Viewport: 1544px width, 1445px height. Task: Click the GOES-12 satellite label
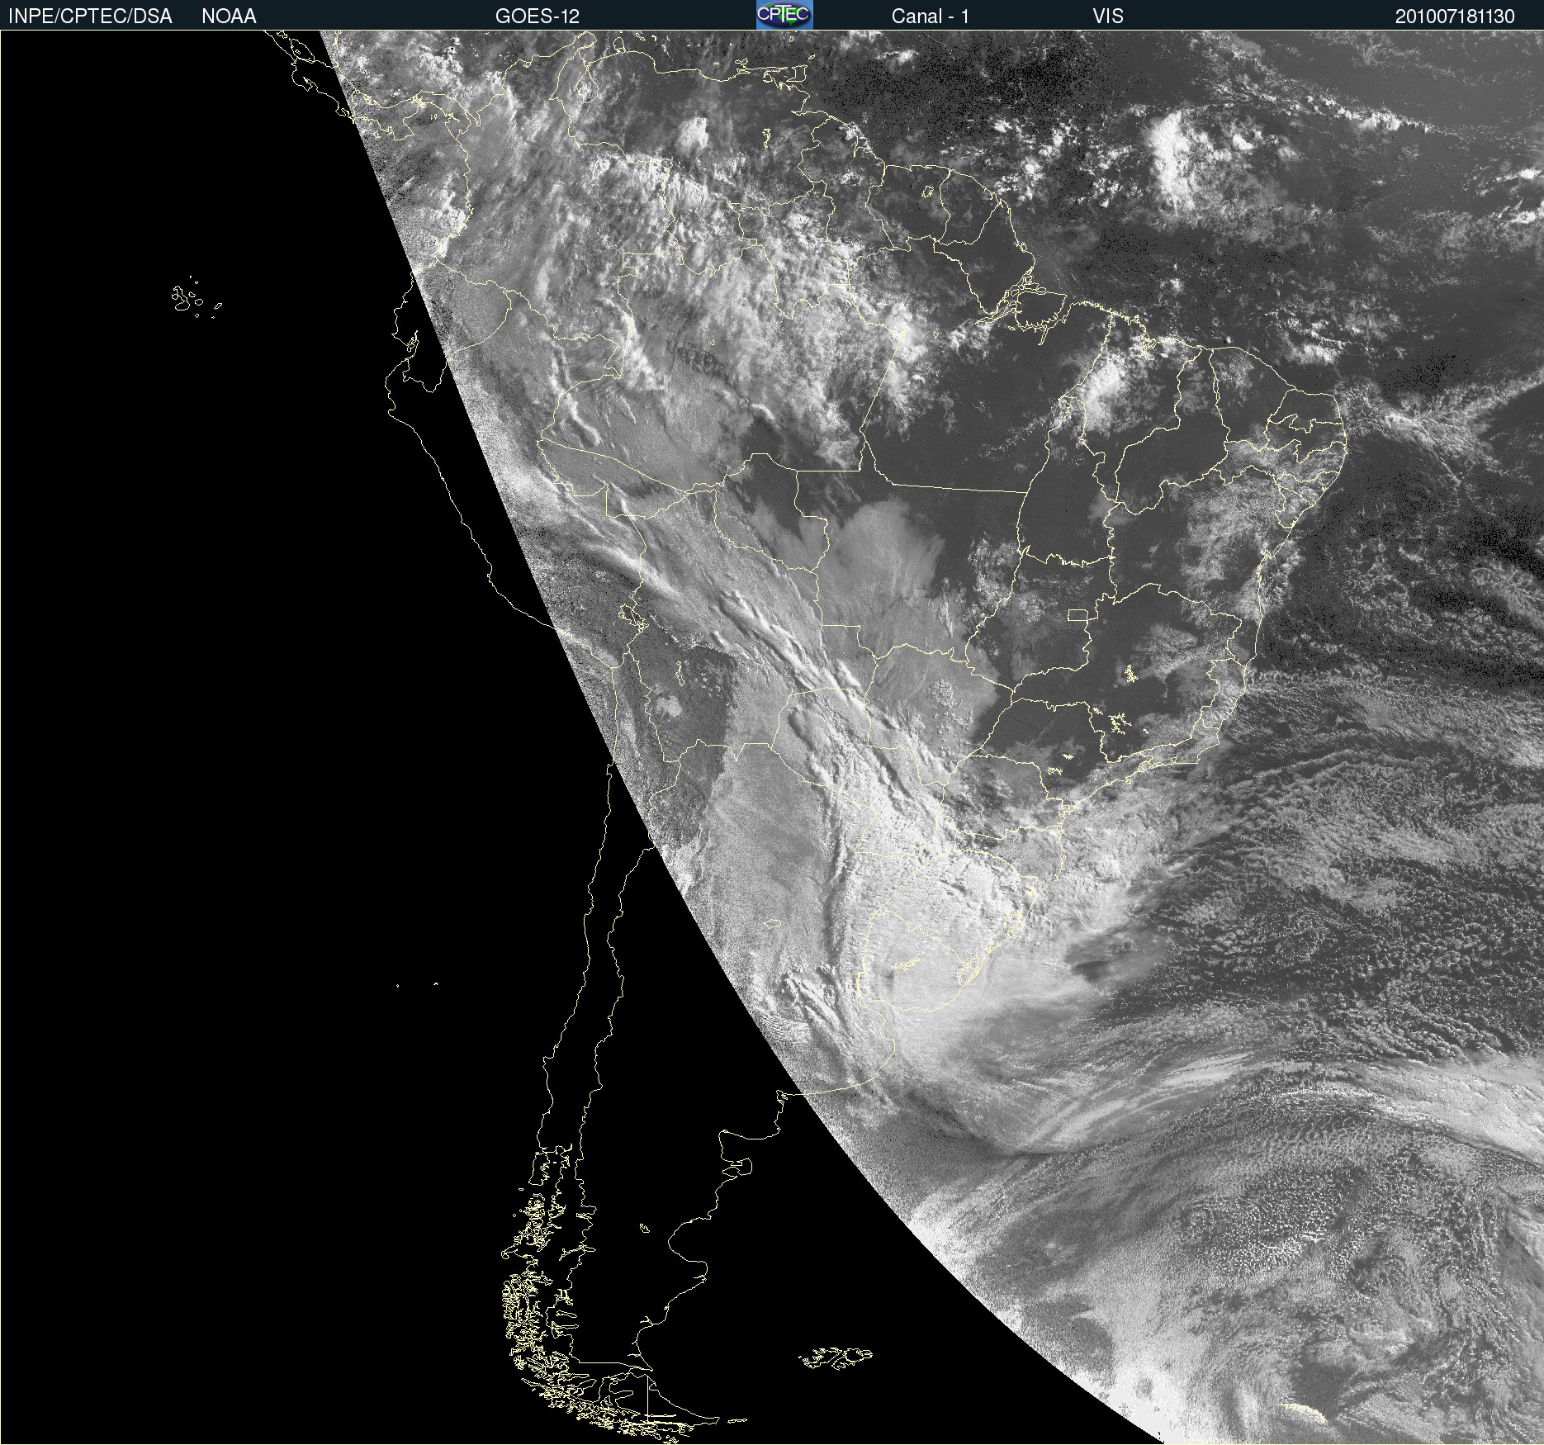click(x=538, y=17)
